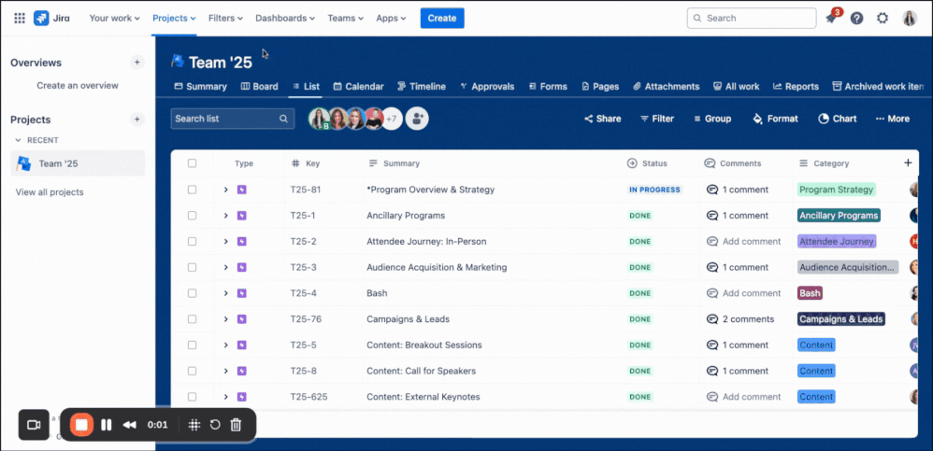This screenshot has width=933, height=451.
Task: Switch to the Calendar tab
Action: pos(358,87)
